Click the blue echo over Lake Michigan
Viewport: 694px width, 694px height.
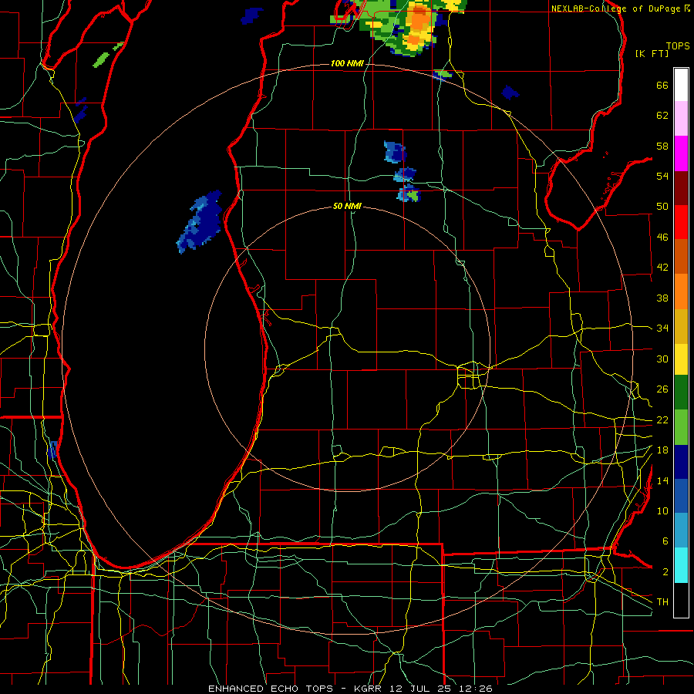coord(200,221)
